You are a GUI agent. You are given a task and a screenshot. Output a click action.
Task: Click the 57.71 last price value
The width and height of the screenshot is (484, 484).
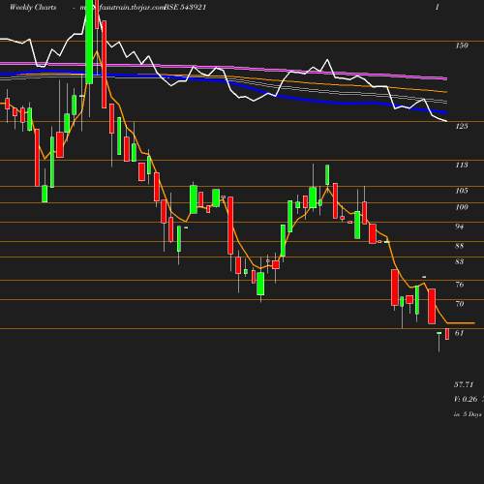coord(464,384)
